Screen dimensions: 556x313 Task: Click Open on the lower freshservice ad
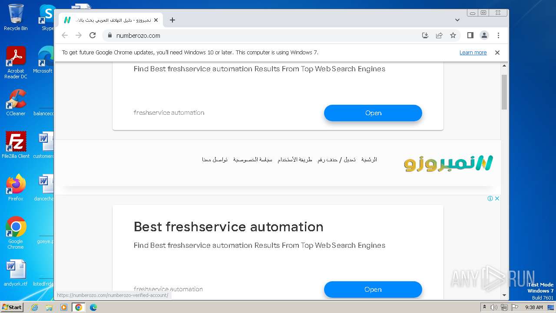373,290
